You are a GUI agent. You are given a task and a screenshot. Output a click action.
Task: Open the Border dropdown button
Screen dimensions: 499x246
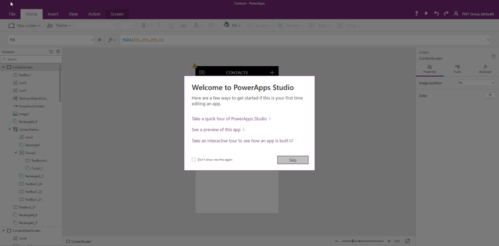pos(259,26)
